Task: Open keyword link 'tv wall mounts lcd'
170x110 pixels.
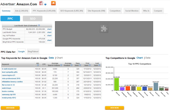Action: pyautogui.click(x=9, y=69)
